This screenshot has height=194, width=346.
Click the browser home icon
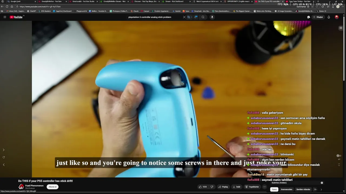click(12, 6)
